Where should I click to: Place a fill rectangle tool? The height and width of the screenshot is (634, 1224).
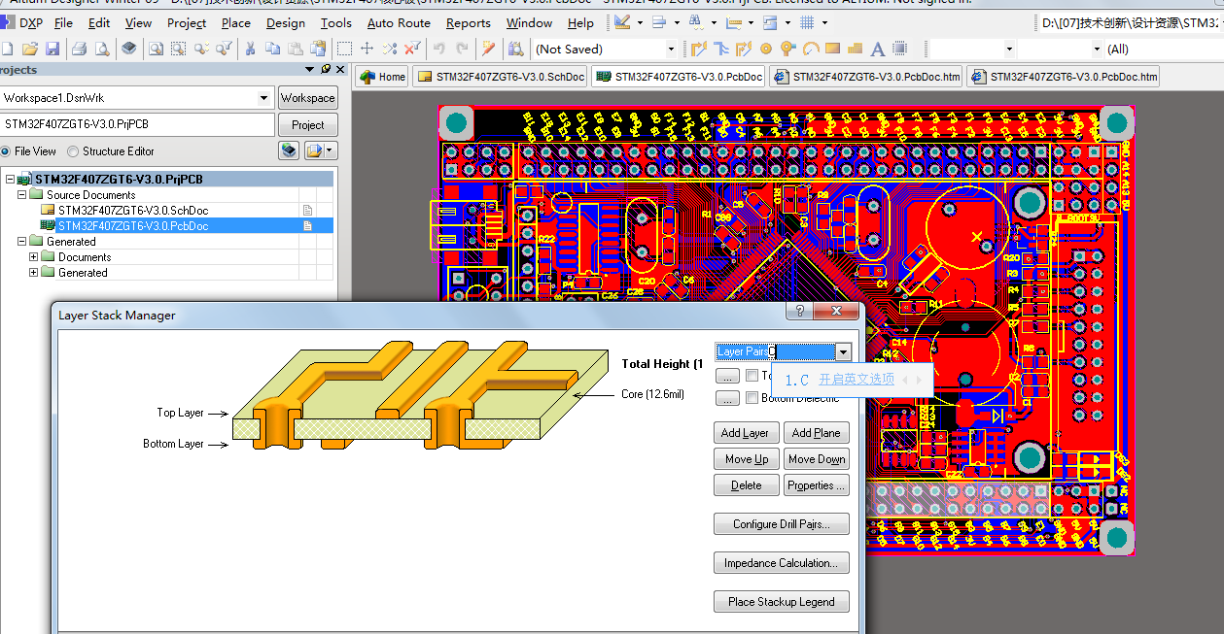click(833, 49)
